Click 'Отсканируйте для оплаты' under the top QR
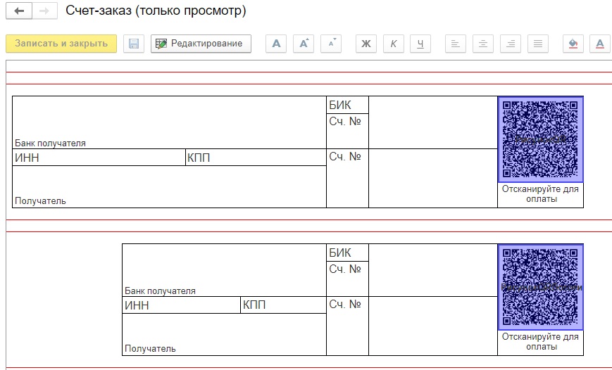The image size is (612, 370). tap(541, 194)
